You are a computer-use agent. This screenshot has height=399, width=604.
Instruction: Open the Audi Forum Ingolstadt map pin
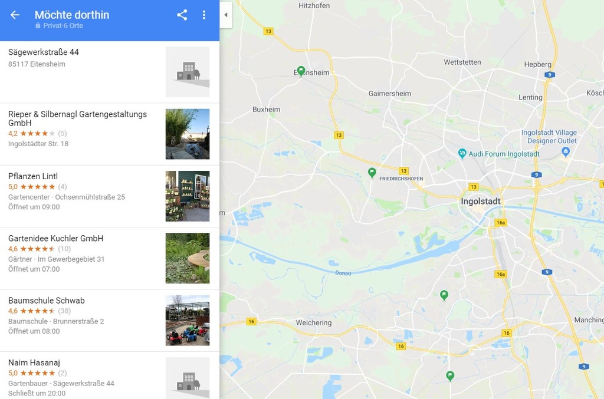click(462, 153)
